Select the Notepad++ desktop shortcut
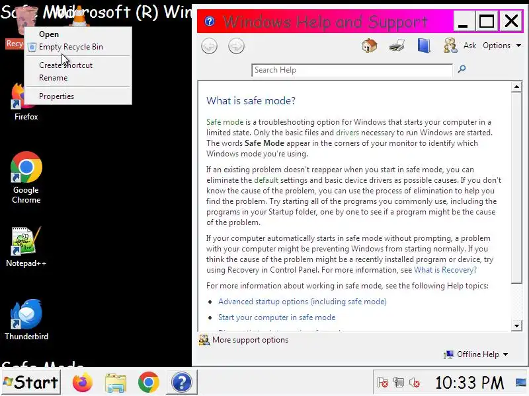This screenshot has width=529, height=396. [x=26, y=247]
